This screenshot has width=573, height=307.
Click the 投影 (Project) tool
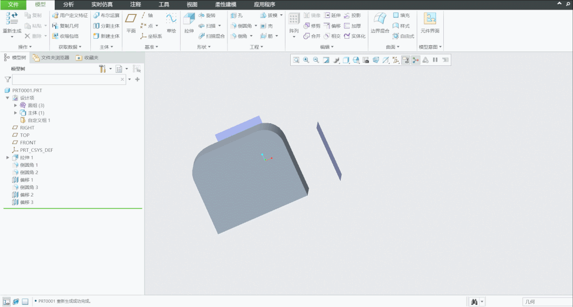click(x=352, y=15)
